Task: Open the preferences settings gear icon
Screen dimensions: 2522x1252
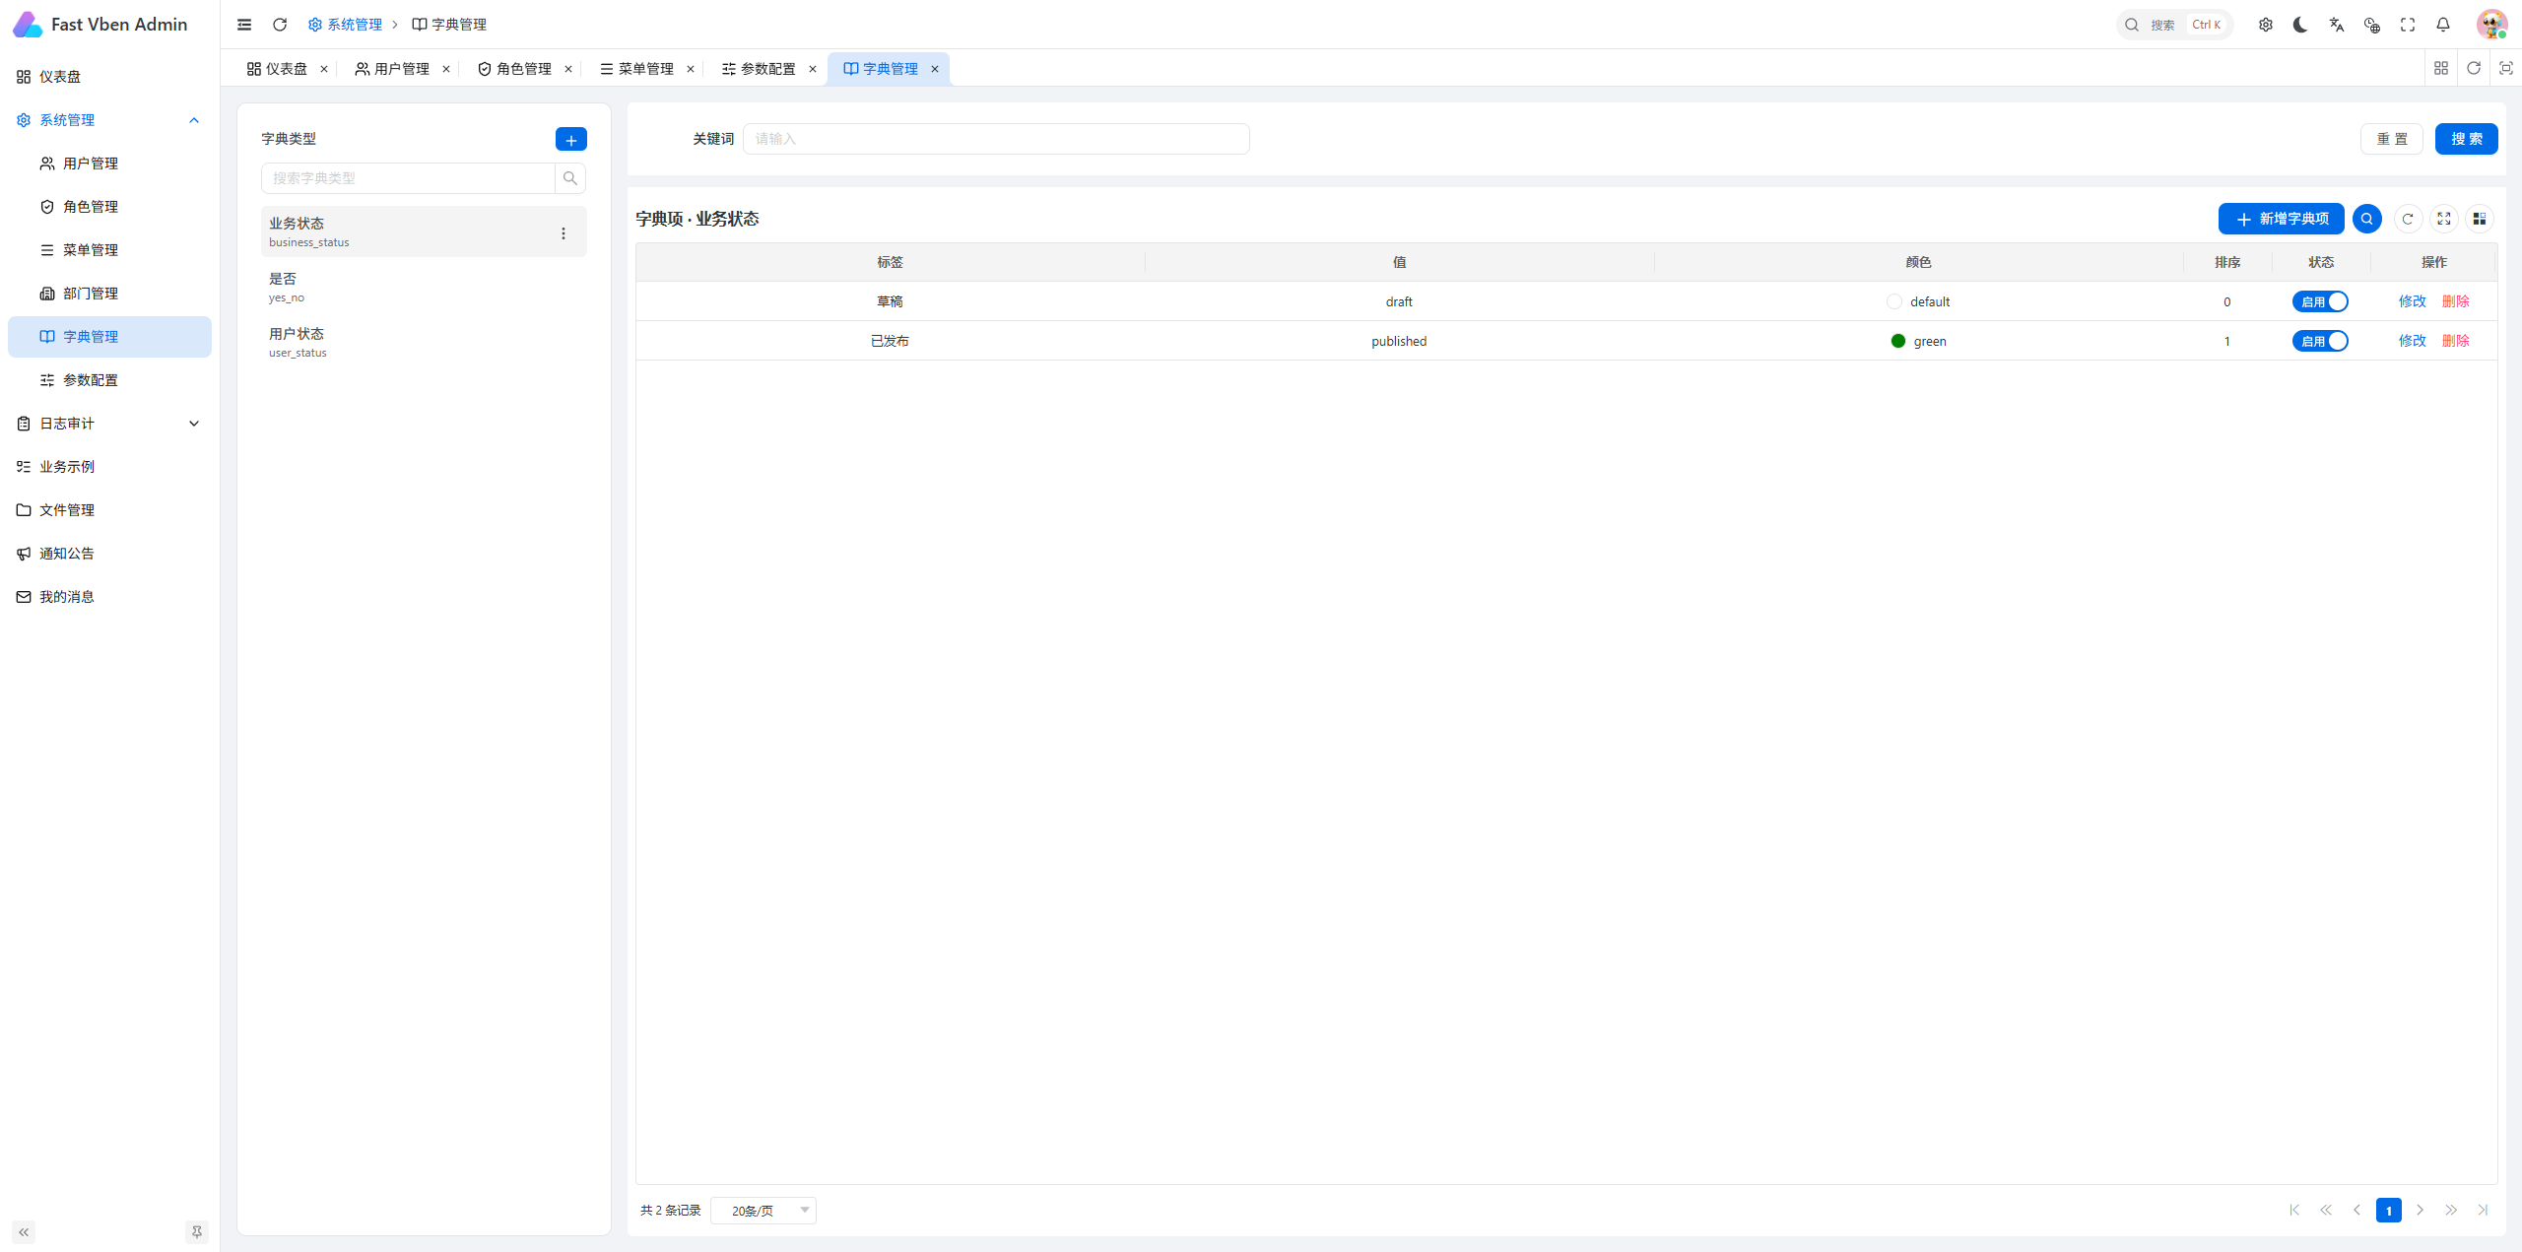Action: [x=2266, y=25]
